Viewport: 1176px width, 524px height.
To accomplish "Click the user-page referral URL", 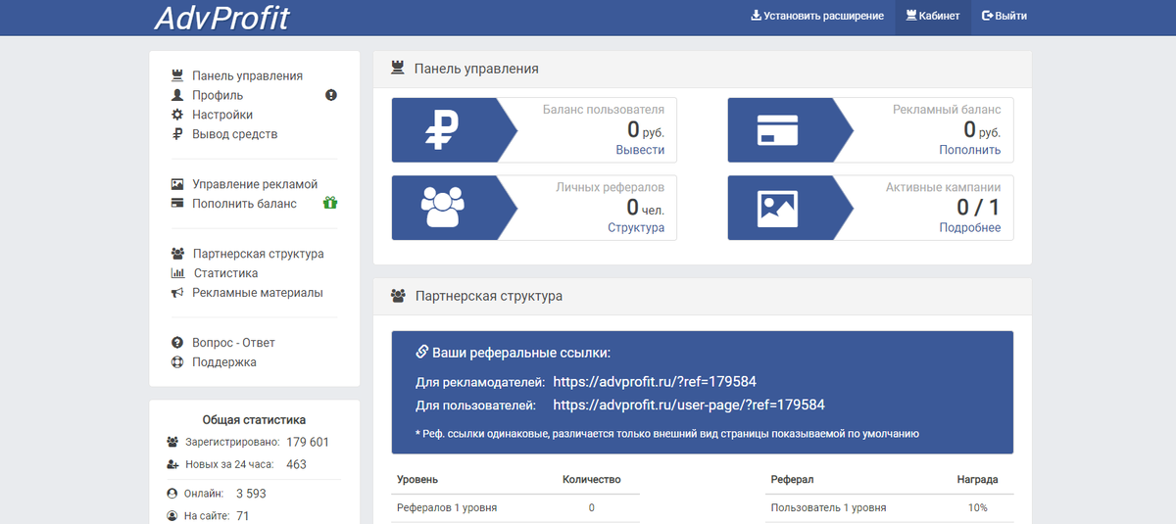I will coord(689,405).
